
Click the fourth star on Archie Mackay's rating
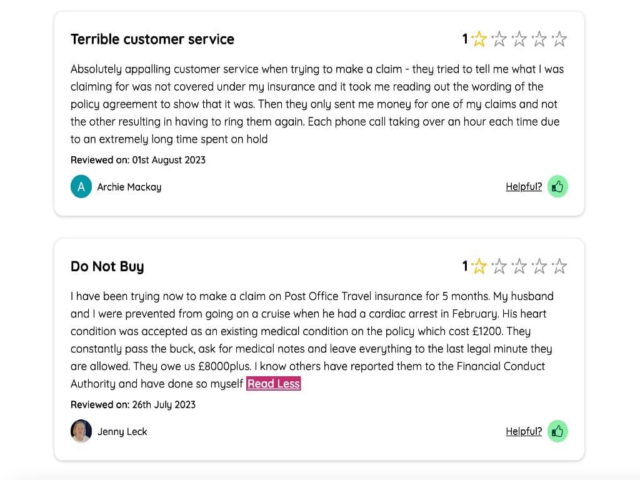(539, 38)
